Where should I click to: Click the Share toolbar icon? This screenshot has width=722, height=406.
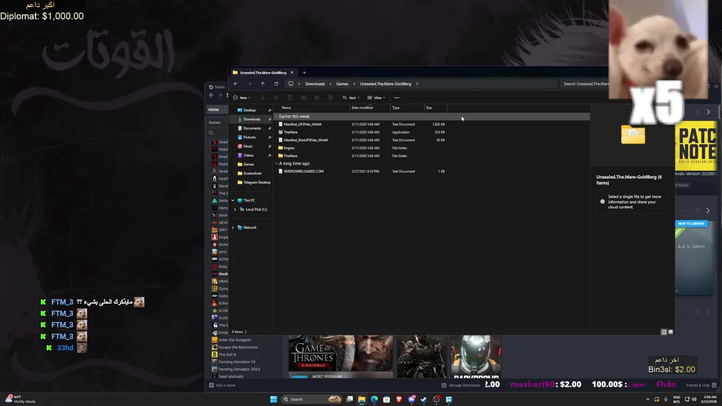coord(317,98)
